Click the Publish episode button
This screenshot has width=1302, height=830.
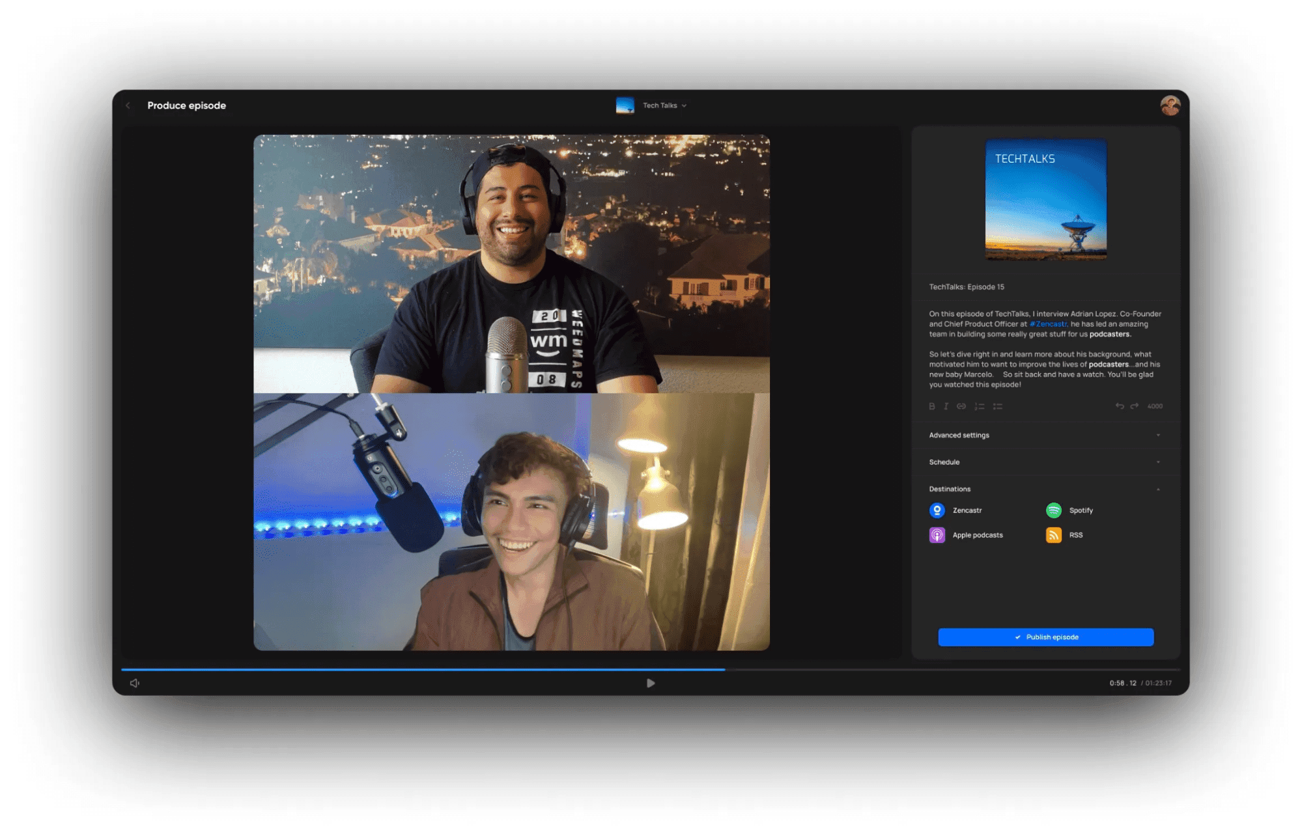(1045, 637)
